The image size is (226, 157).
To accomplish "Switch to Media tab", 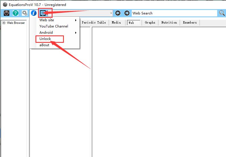I will (x=116, y=23).
